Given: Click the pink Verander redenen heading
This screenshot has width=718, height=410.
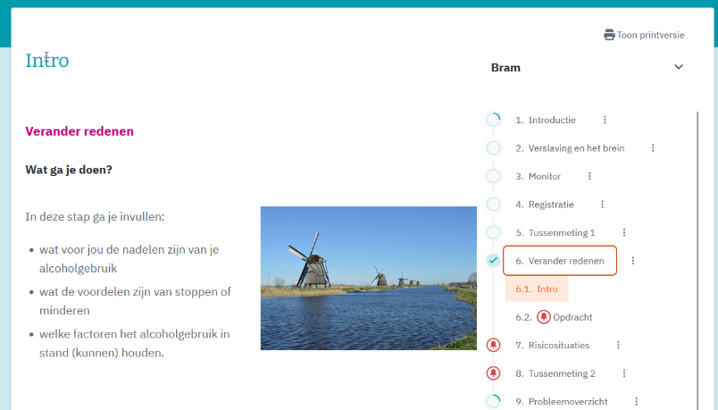Looking at the screenshot, I should [79, 131].
